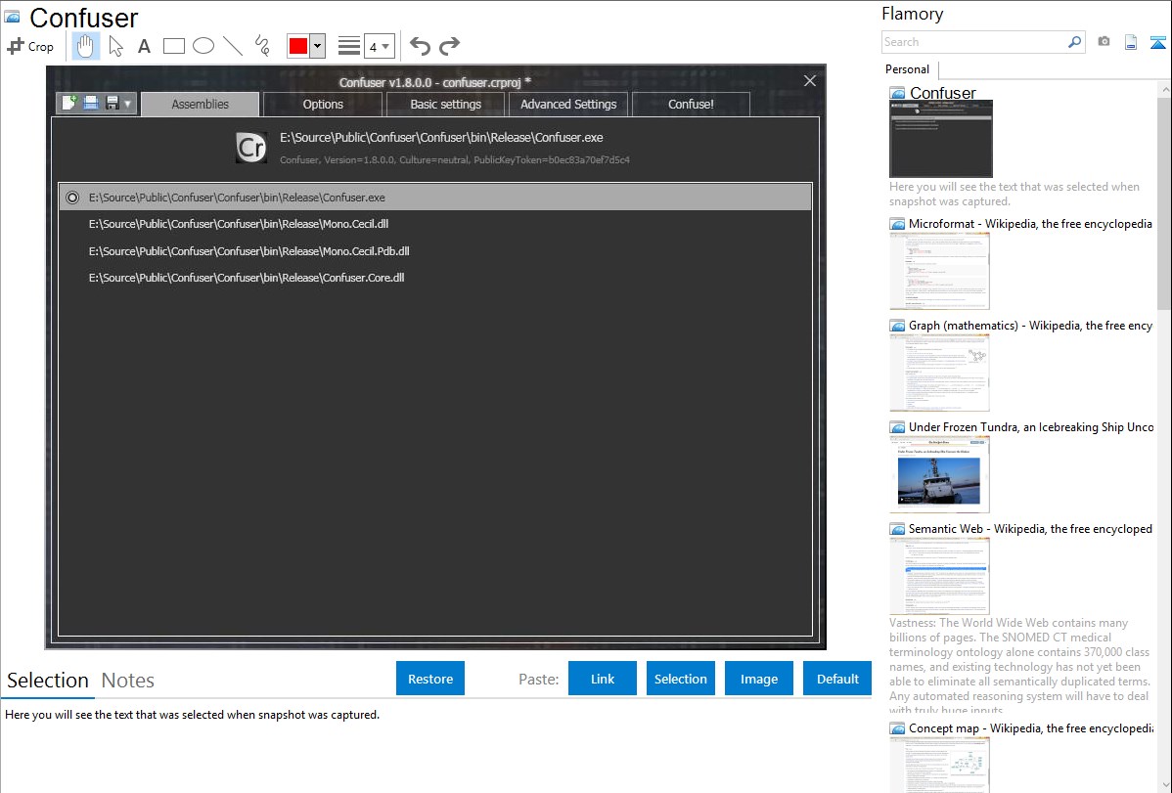Viewport: 1172px width, 793px height.
Task: Click the document page icon in Flamory
Action: [x=1131, y=42]
